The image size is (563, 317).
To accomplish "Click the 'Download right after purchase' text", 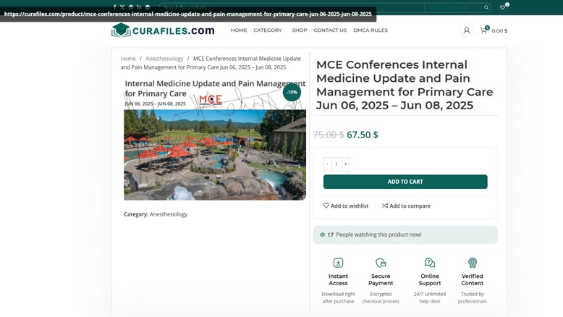I will pyautogui.click(x=338, y=297).
